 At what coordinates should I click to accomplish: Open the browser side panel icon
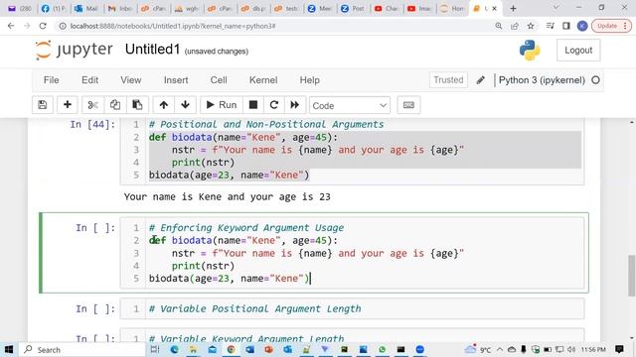[x=566, y=26]
